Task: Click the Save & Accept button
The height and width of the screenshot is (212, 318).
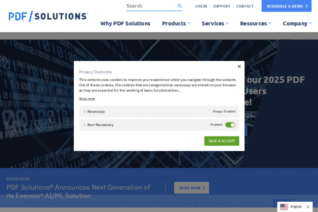Action: pyautogui.click(x=222, y=141)
